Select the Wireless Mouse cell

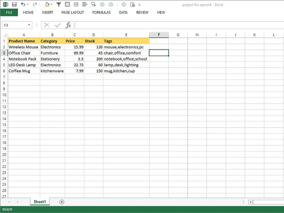point(24,47)
